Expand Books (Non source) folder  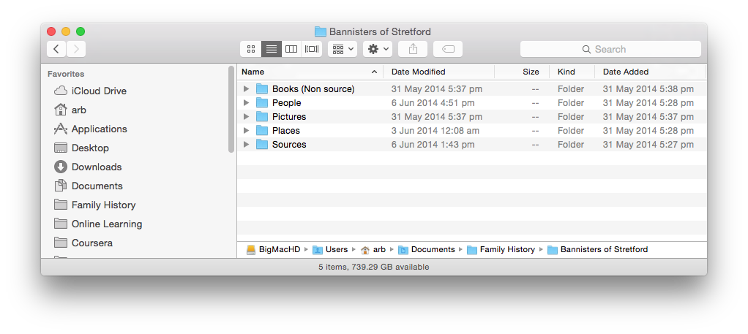pos(246,89)
